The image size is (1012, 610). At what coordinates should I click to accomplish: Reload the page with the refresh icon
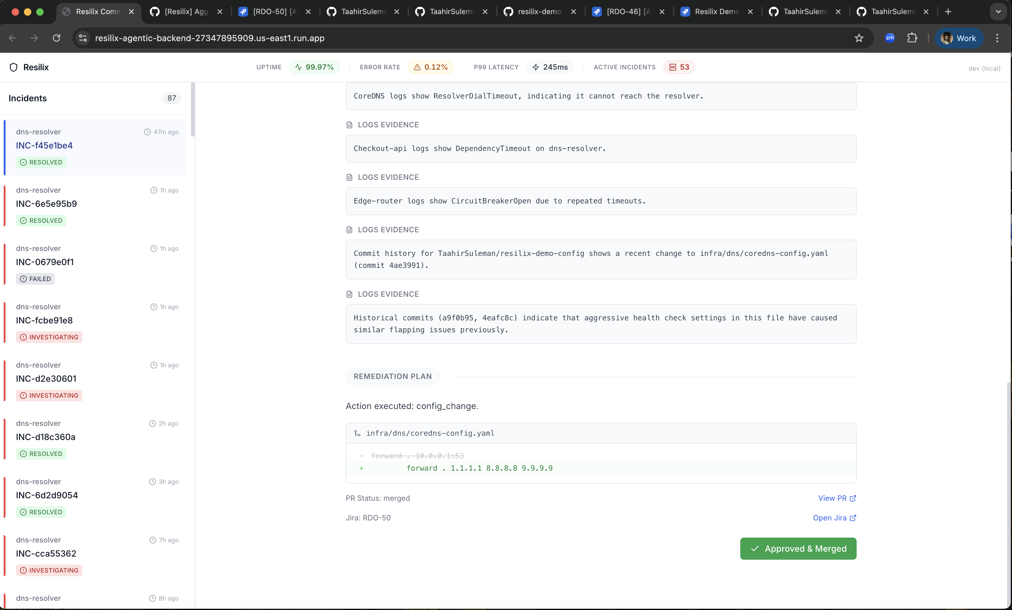point(57,38)
